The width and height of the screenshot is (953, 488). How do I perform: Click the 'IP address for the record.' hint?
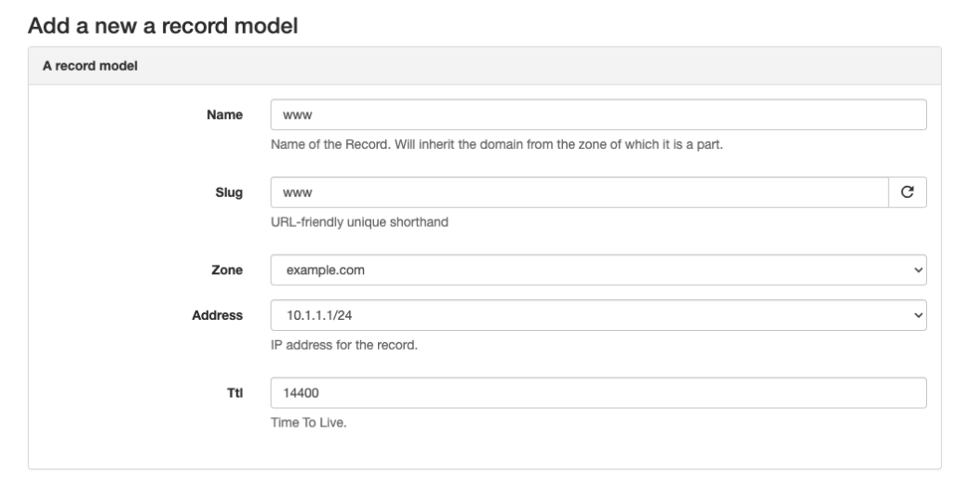point(344,345)
